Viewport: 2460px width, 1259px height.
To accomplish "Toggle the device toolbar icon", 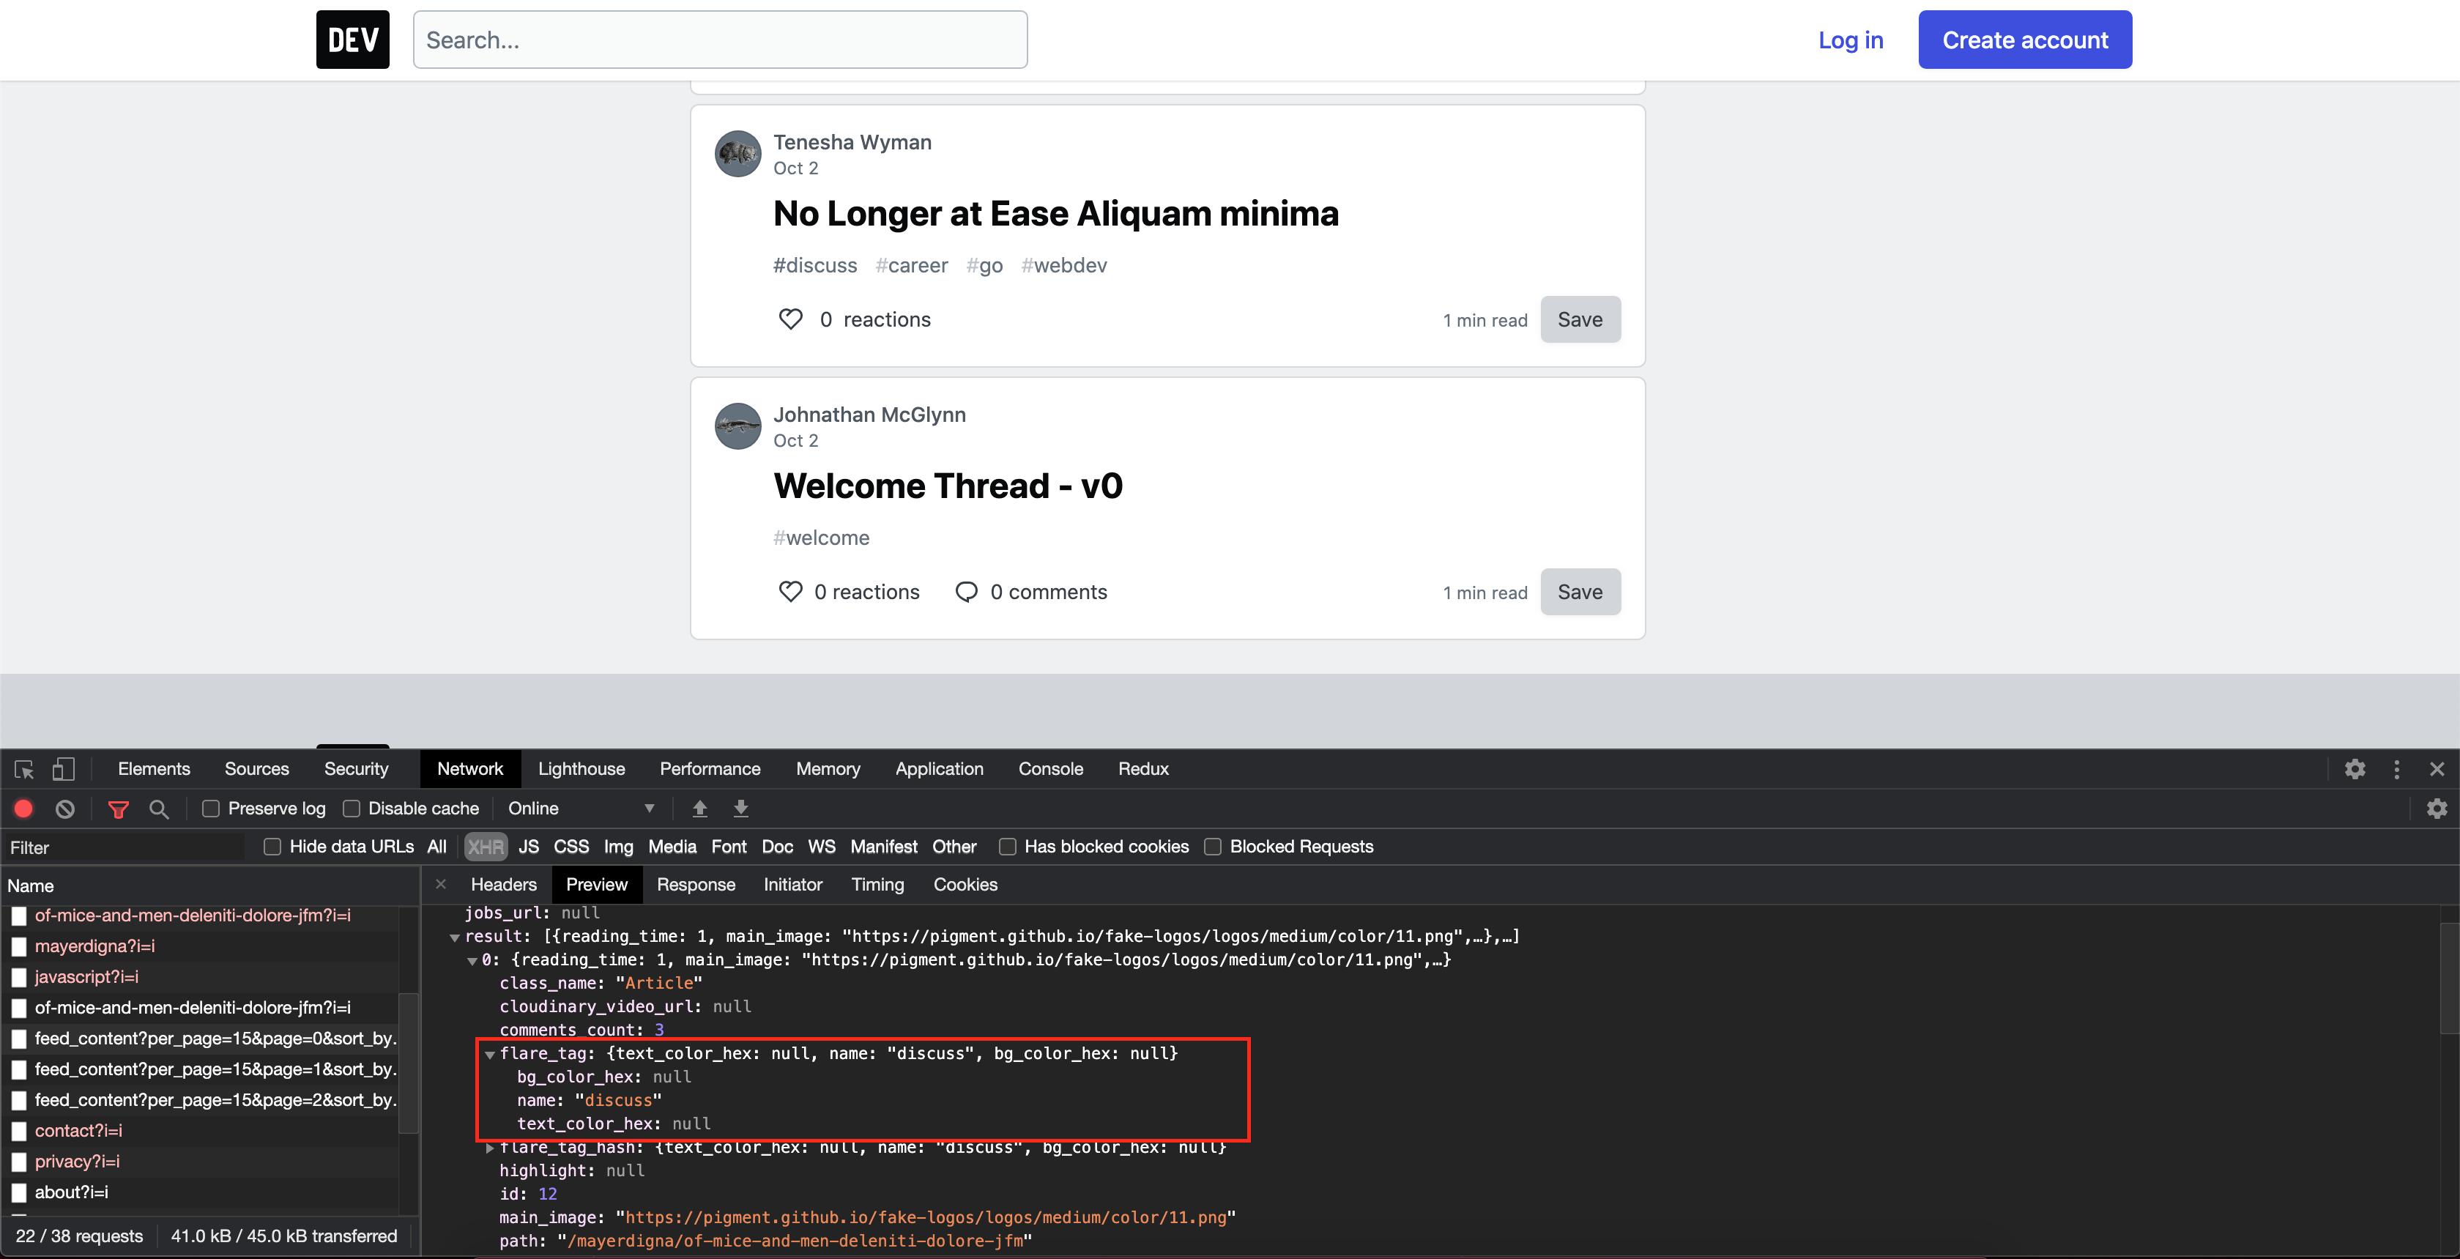I will tap(63, 769).
